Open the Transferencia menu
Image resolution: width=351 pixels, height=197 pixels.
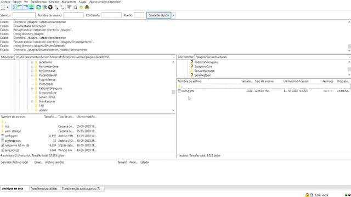pos(38,2)
